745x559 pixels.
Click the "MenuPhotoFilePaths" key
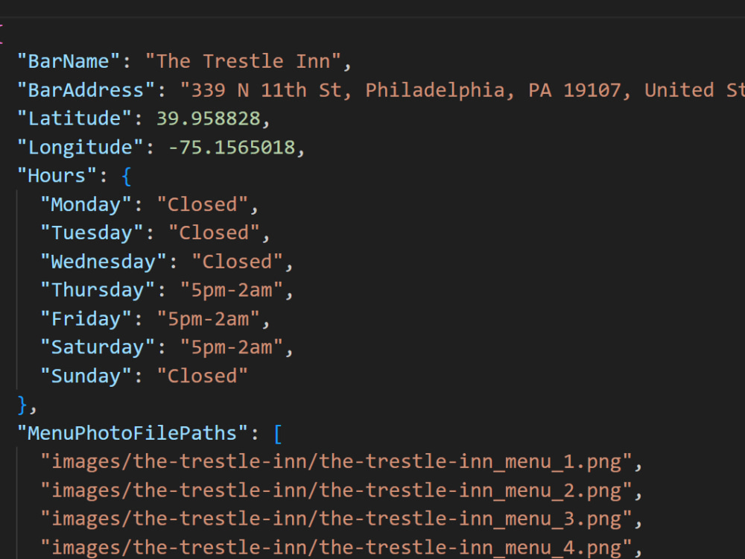click(x=133, y=434)
